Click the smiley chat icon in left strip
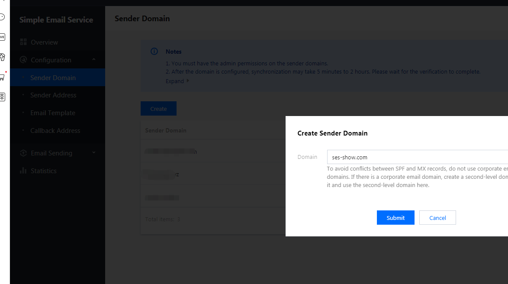 tap(2, 17)
